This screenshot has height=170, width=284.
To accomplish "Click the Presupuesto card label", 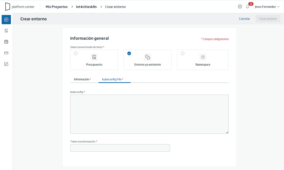I will coord(94,65).
